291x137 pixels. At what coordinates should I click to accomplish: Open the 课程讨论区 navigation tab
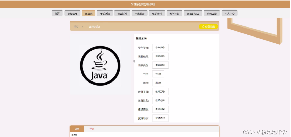193,13
